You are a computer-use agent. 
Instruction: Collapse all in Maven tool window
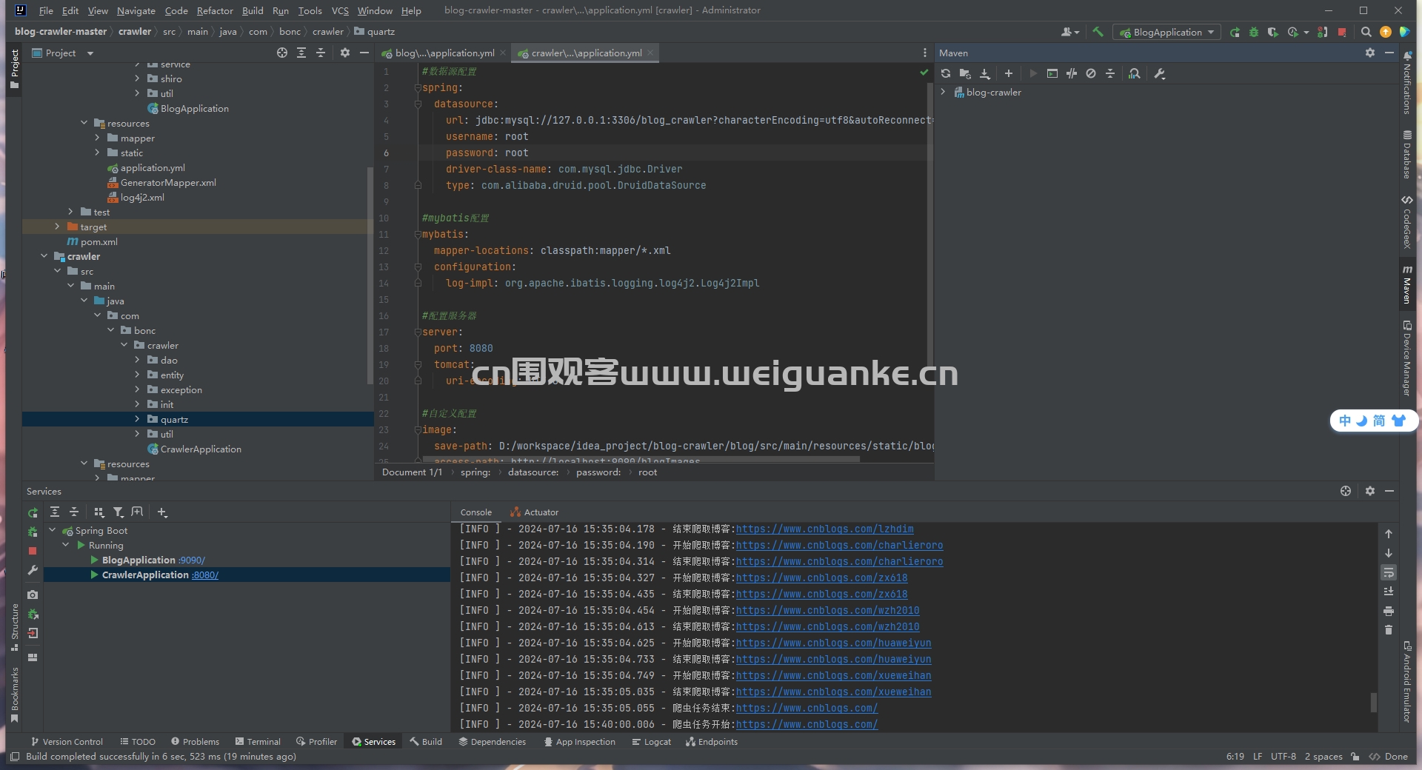[x=1110, y=73]
